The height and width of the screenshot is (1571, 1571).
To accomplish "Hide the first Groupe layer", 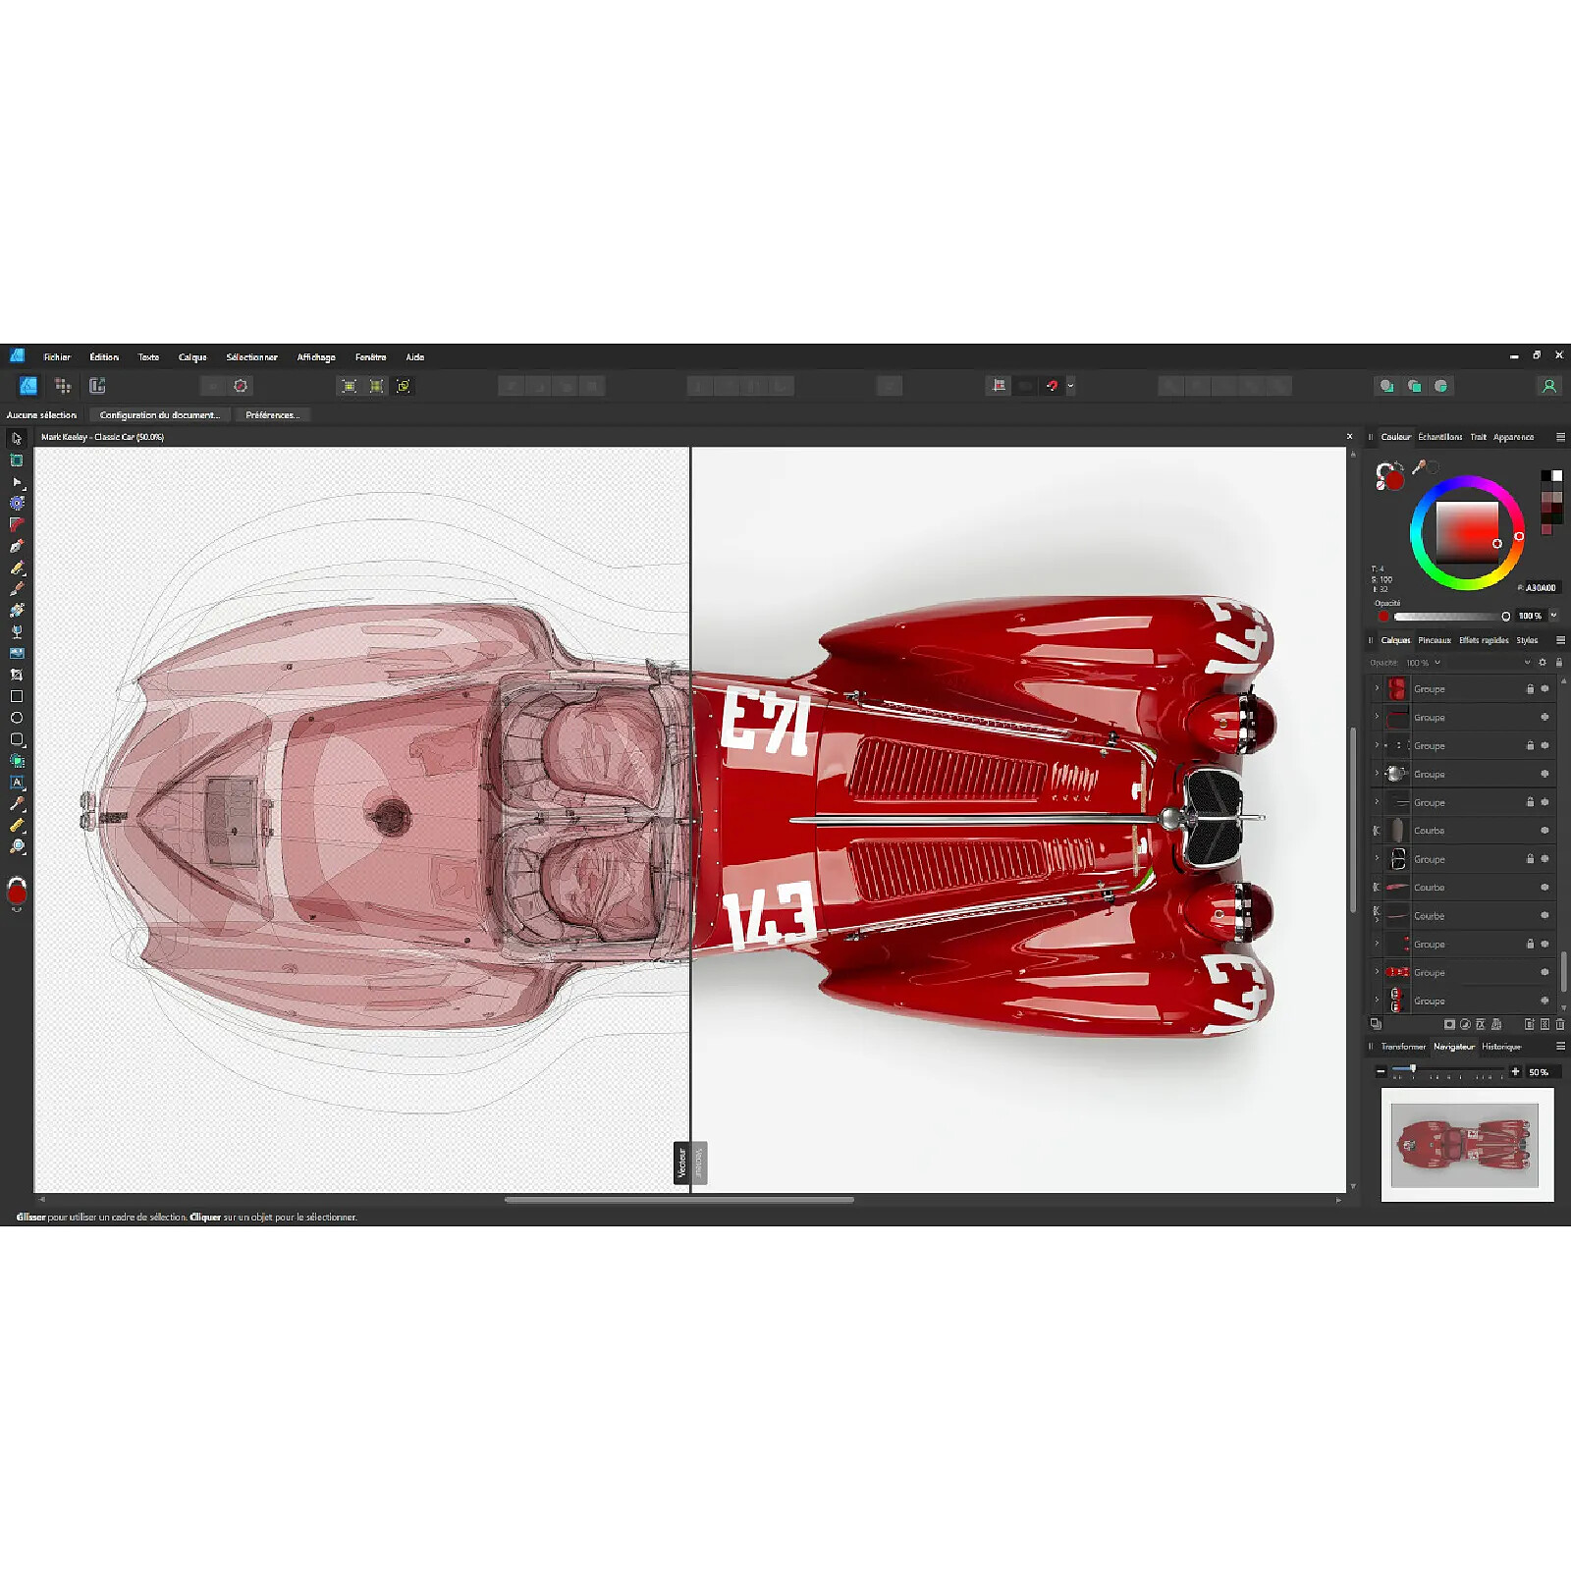I will (x=1544, y=689).
